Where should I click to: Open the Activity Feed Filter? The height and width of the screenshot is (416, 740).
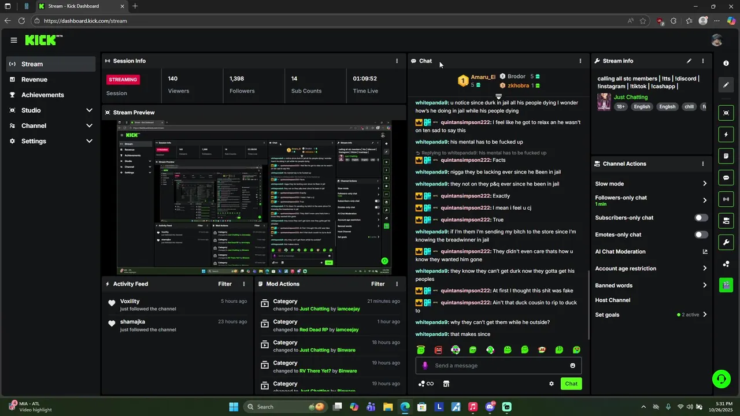[225, 284]
